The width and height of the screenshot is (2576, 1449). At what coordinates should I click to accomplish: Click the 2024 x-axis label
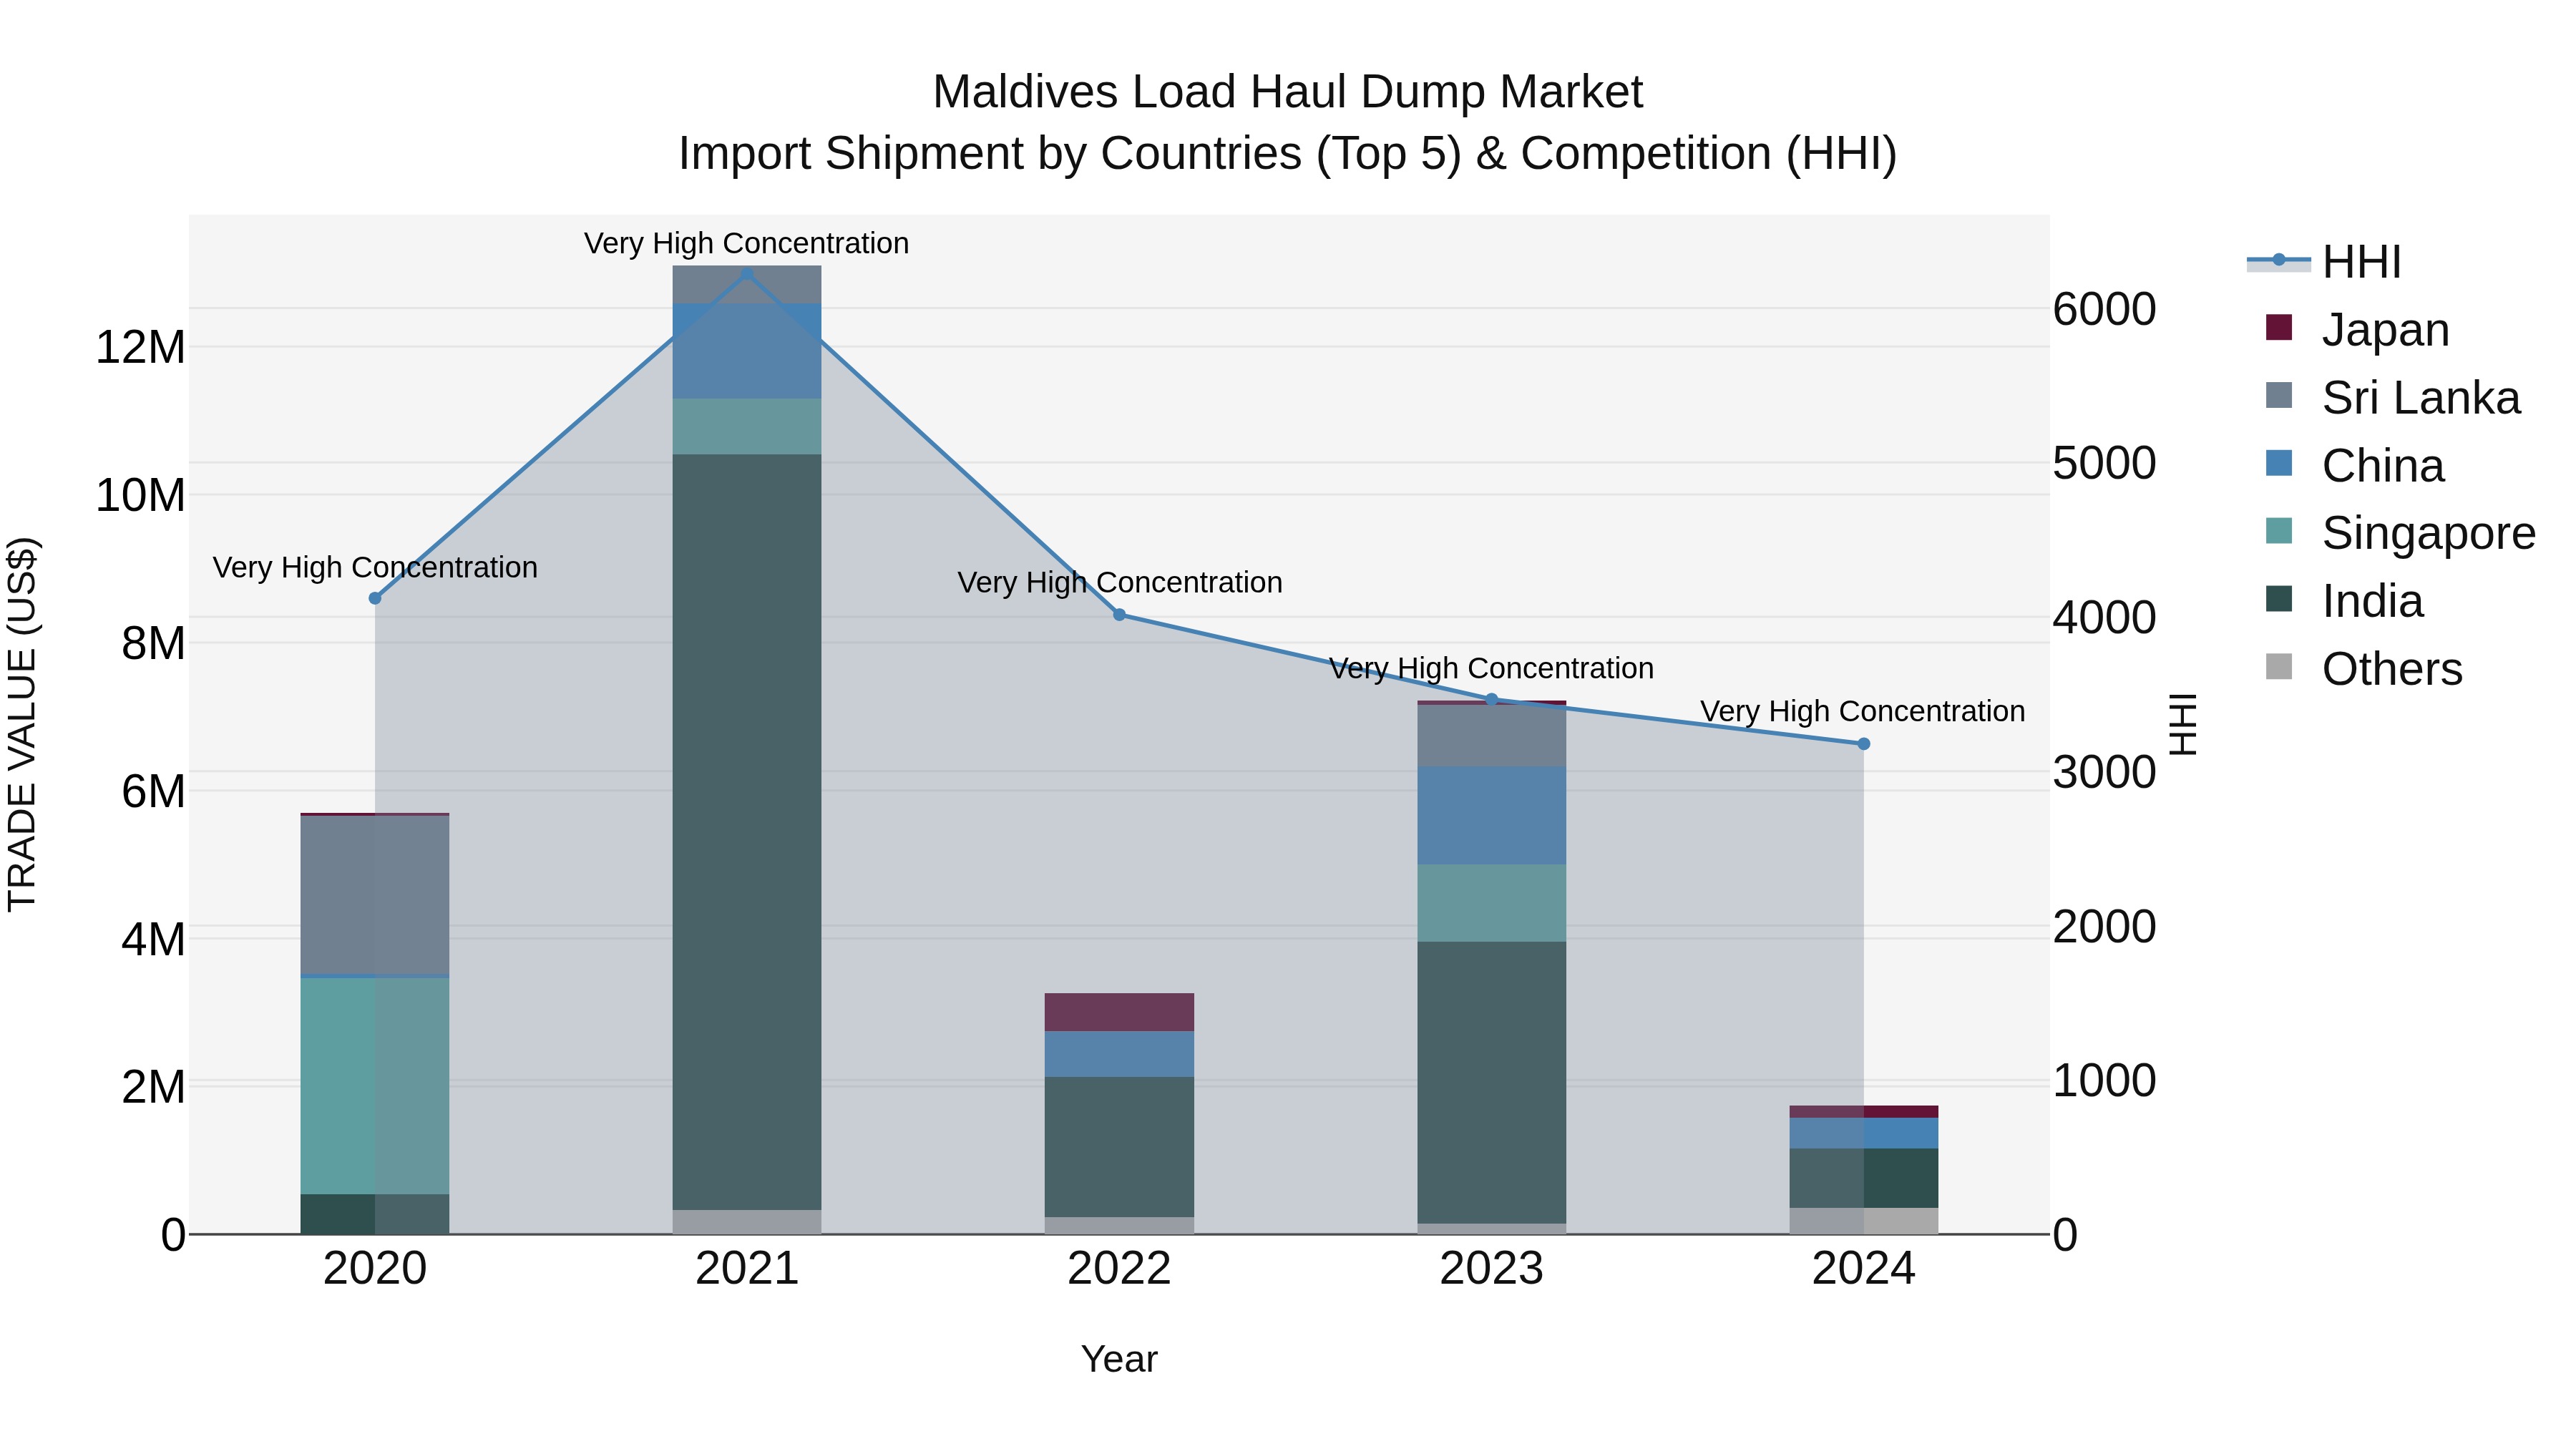pyautogui.click(x=1864, y=1269)
